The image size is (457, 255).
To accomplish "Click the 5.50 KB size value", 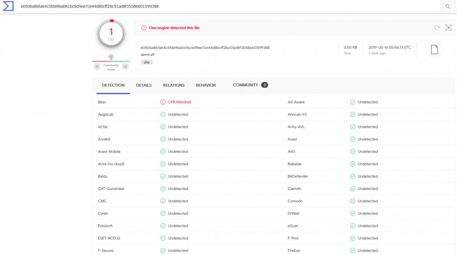I will click(350, 47).
